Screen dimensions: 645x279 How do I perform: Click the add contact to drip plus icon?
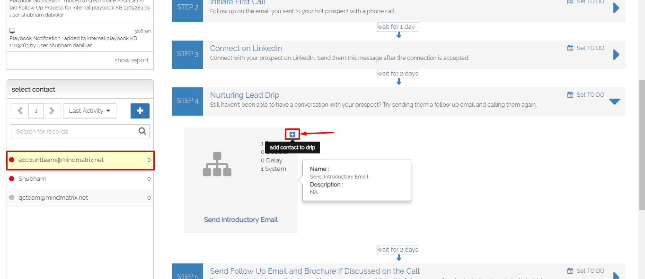(292, 135)
